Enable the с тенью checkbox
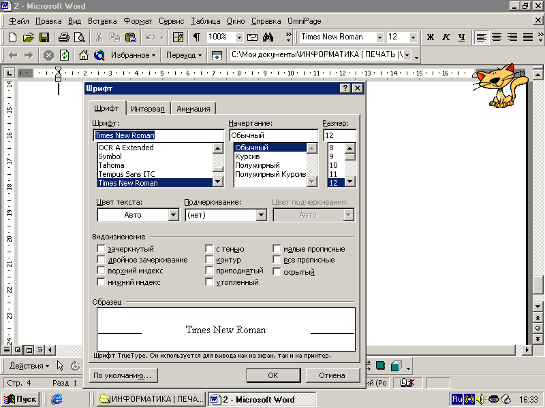The image size is (545, 408). [x=209, y=249]
